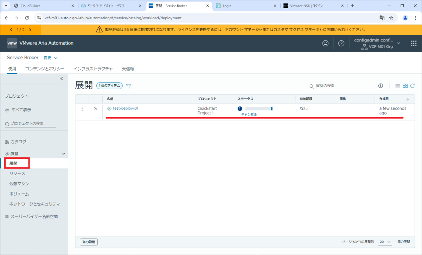Open actions menu for test-deploy-01 row
This screenshot has height=255, width=422.
pyautogui.click(x=82, y=109)
